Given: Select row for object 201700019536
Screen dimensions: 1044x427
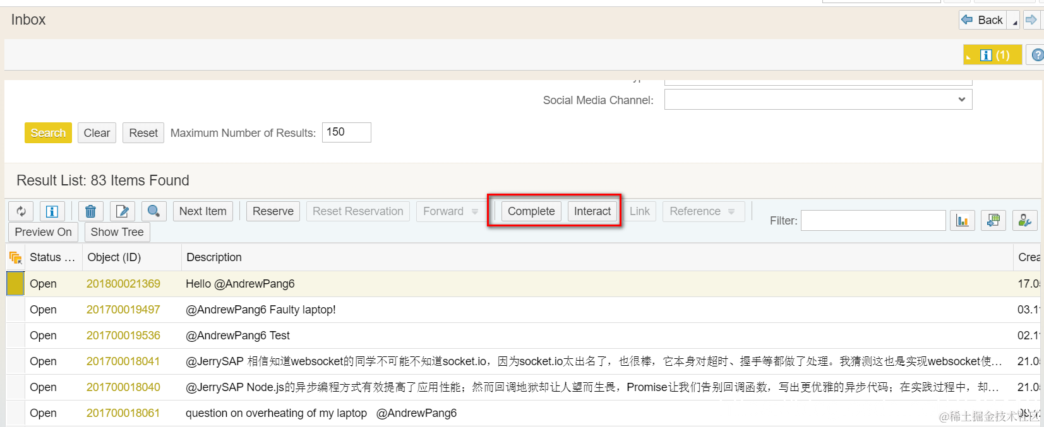Looking at the screenshot, I should click(x=15, y=336).
